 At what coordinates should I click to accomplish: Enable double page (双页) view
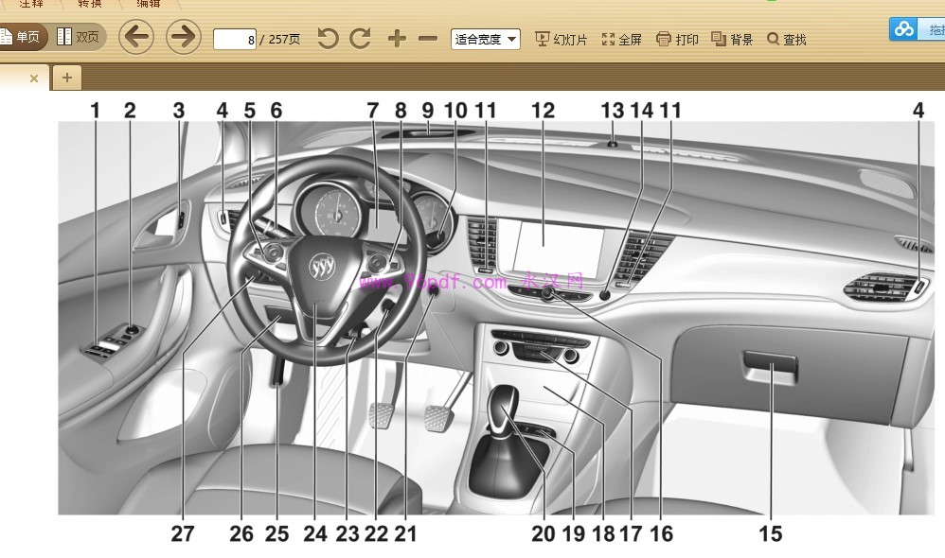80,35
